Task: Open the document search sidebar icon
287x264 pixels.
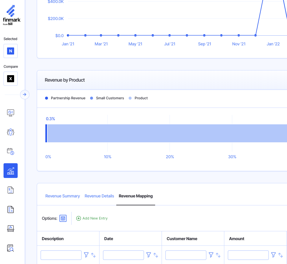Action: pos(11,248)
